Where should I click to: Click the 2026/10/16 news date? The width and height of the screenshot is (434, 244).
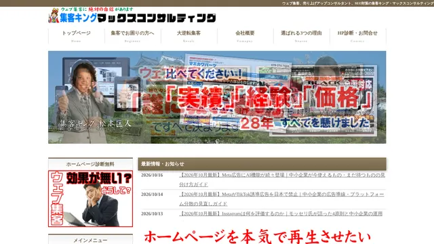152,175
